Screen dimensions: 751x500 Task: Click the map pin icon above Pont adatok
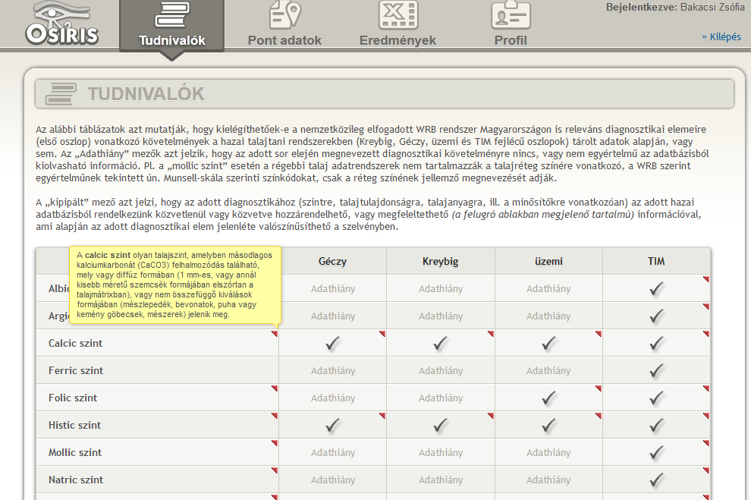tap(285, 15)
